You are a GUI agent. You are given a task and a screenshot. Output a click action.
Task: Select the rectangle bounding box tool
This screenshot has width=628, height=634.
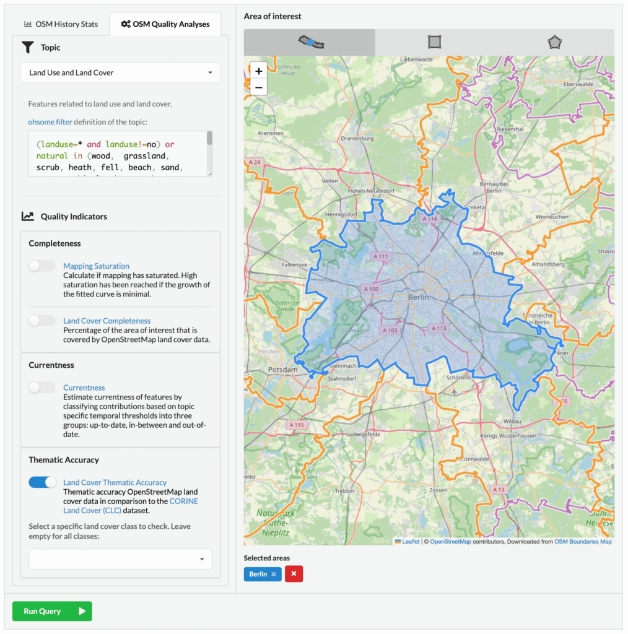coord(434,42)
